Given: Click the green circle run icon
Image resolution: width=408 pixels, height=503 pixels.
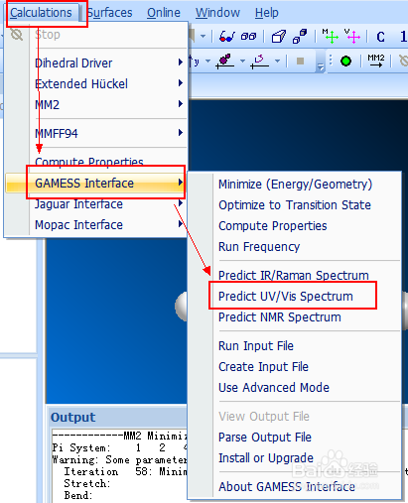Looking at the screenshot, I should (x=345, y=62).
